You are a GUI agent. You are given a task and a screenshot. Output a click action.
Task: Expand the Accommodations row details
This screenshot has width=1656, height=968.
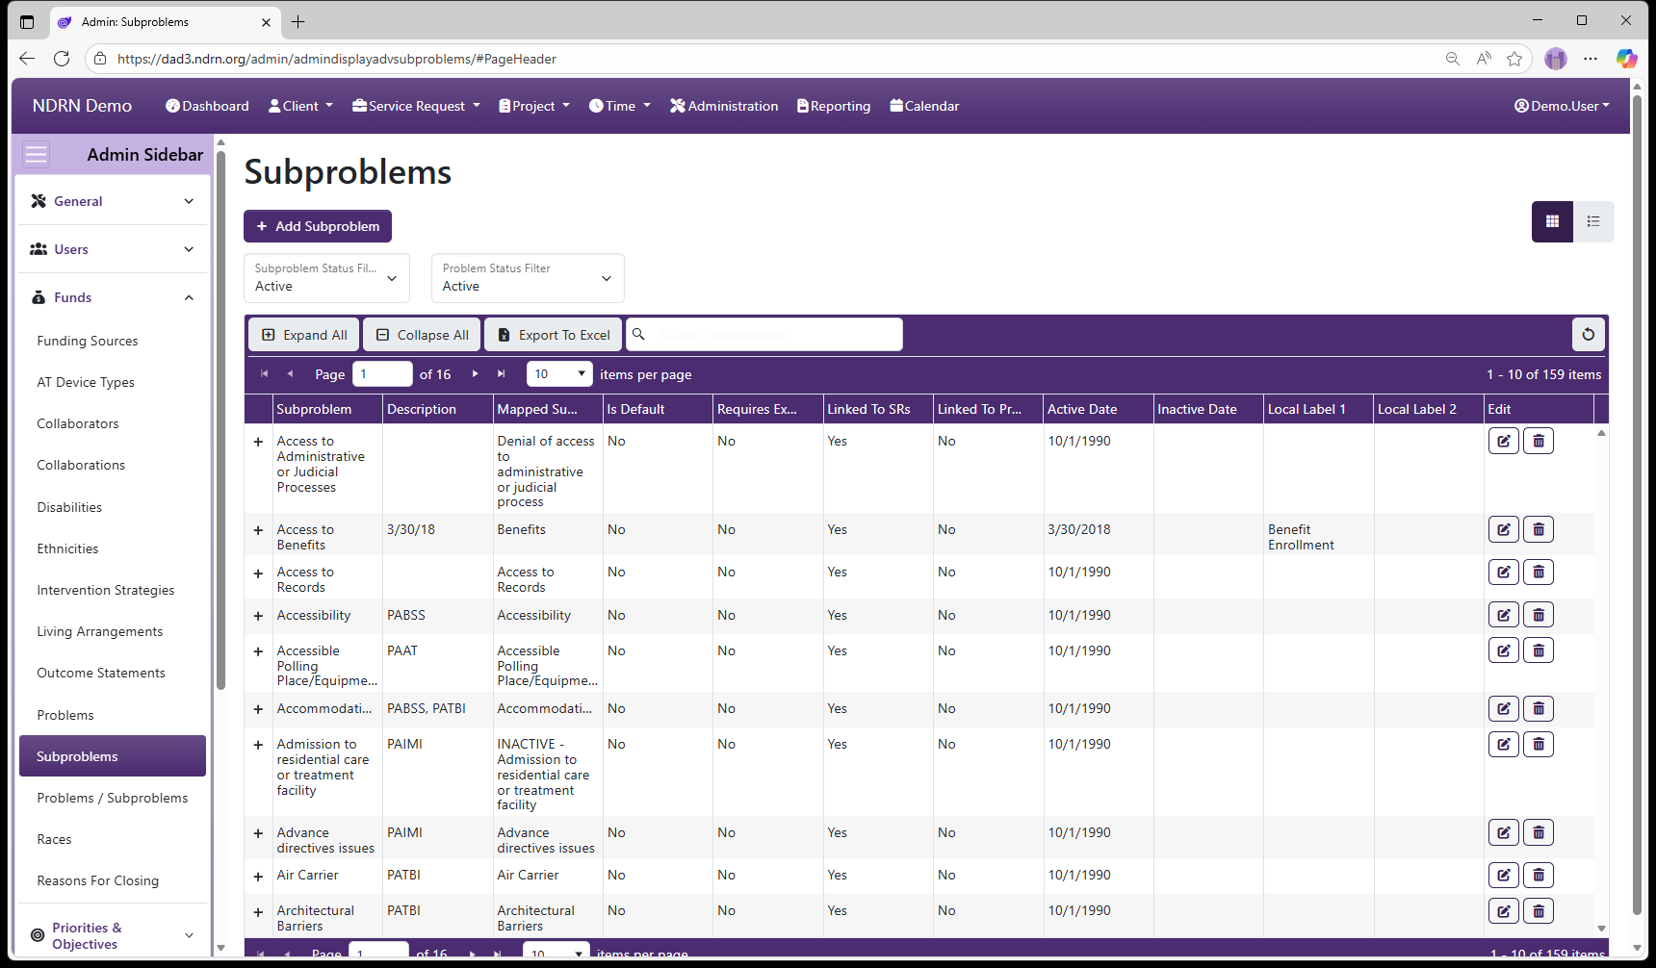(258, 709)
